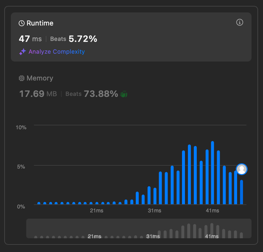Click the Runtime clock icon
This screenshot has width=263, height=252.
pos(22,23)
